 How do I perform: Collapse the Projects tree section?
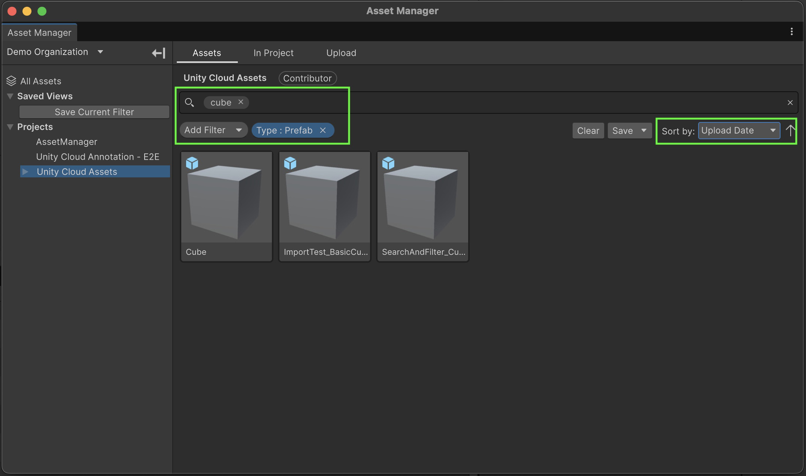click(x=10, y=127)
